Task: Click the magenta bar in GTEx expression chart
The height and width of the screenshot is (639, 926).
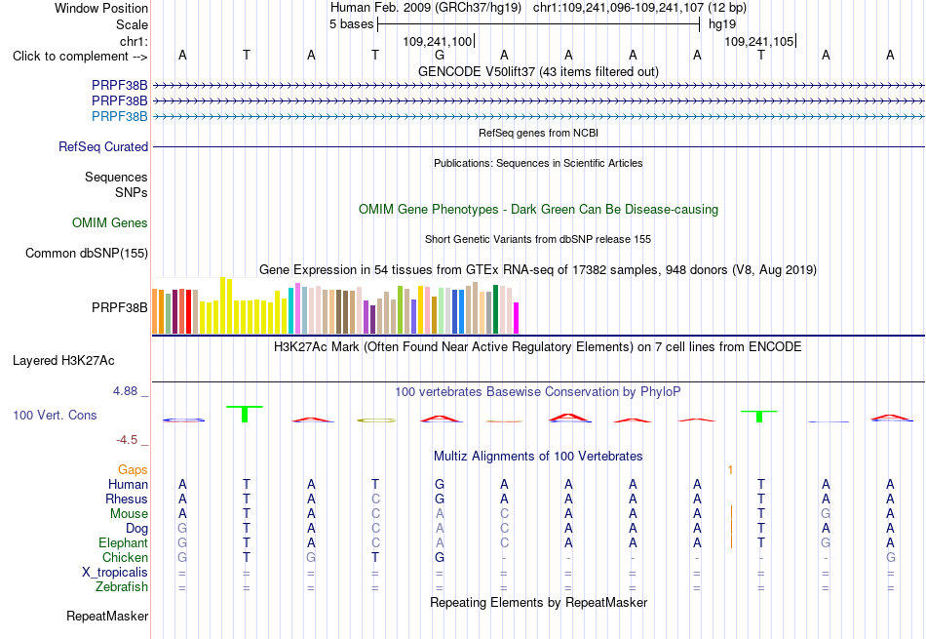Action: (517, 318)
